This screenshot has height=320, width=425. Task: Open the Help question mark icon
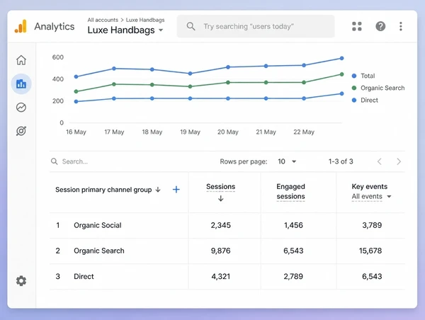[380, 26]
